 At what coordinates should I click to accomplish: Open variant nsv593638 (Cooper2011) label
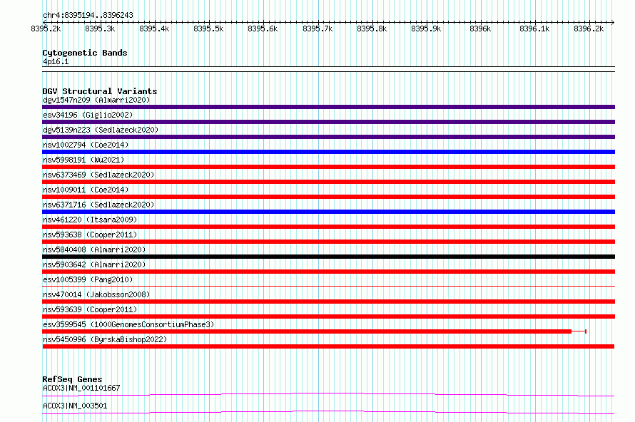click(90, 235)
